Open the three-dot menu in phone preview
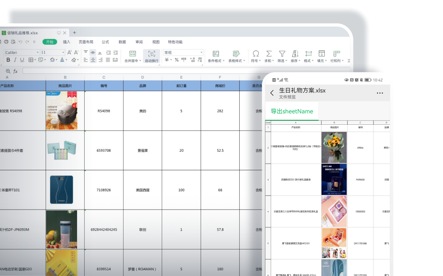 tap(380, 93)
